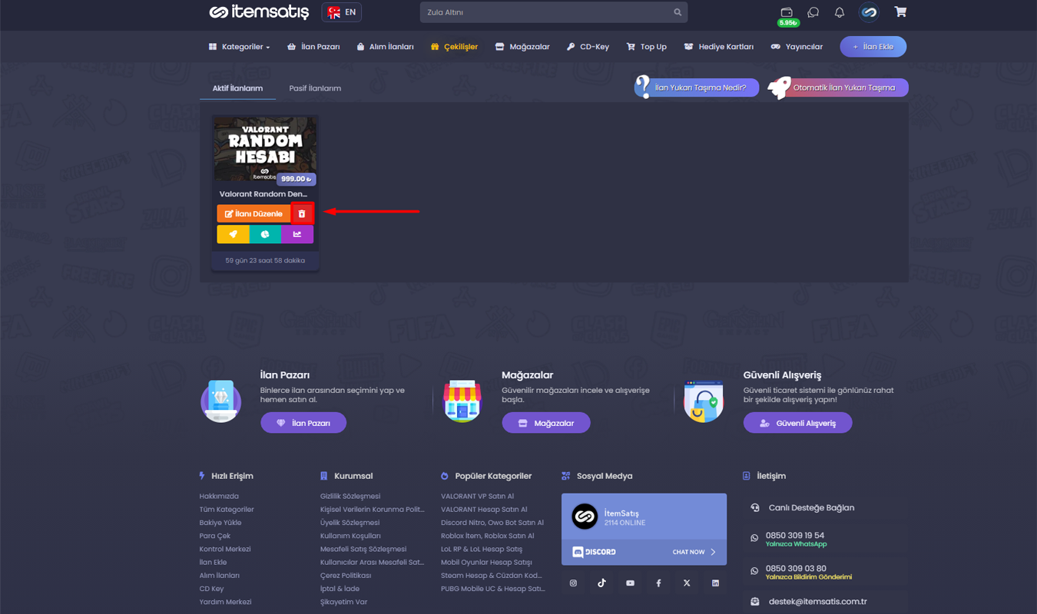The width and height of the screenshot is (1037, 614).
Task: Open Alım İlanları menu item
Action: click(x=385, y=47)
